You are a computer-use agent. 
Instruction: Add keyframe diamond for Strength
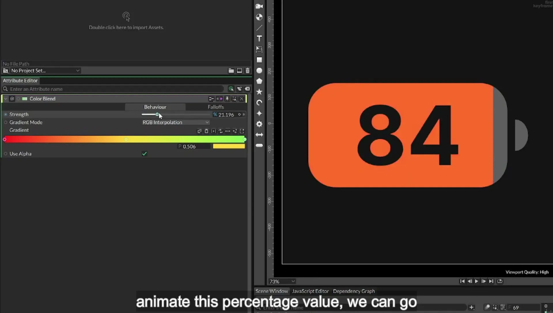239,114
